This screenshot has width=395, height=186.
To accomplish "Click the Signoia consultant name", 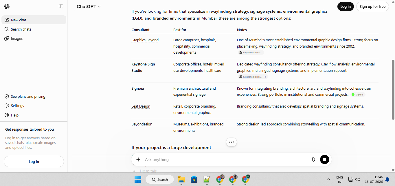I will (x=138, y=89).
